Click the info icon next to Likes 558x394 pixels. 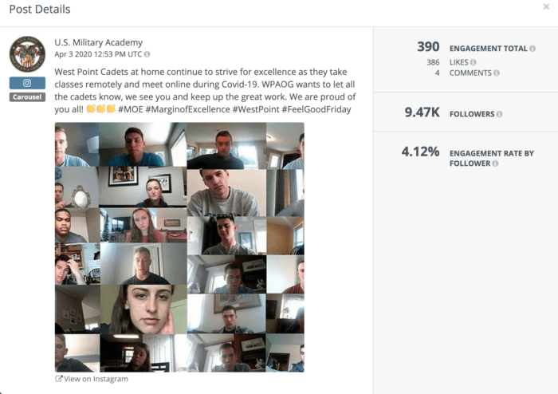click(x=473, y=62)
